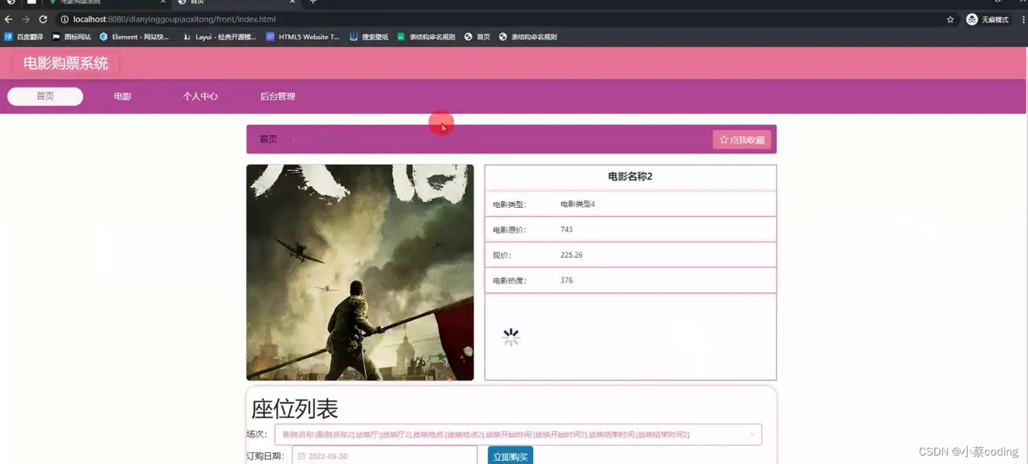The height and width of the screenshot is (464, 1028).
Task: Open the 搜索壁纸 bookmark
Action: click(x=369, y=37)
